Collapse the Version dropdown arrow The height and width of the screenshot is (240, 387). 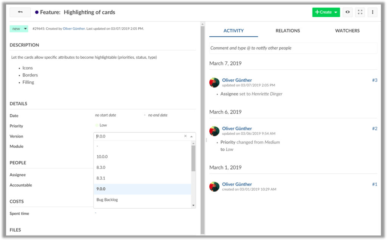click(191, 136)
